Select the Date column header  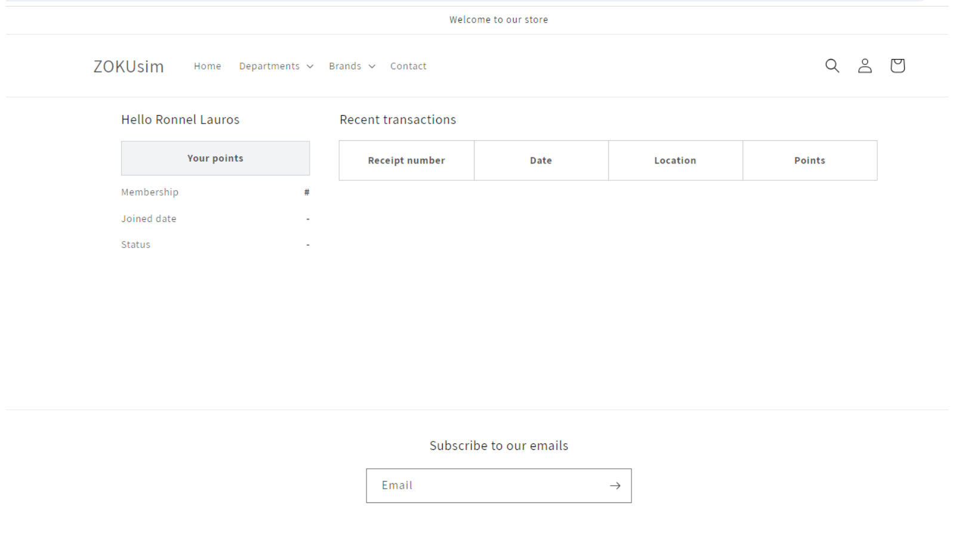click(x=541, y=161)
